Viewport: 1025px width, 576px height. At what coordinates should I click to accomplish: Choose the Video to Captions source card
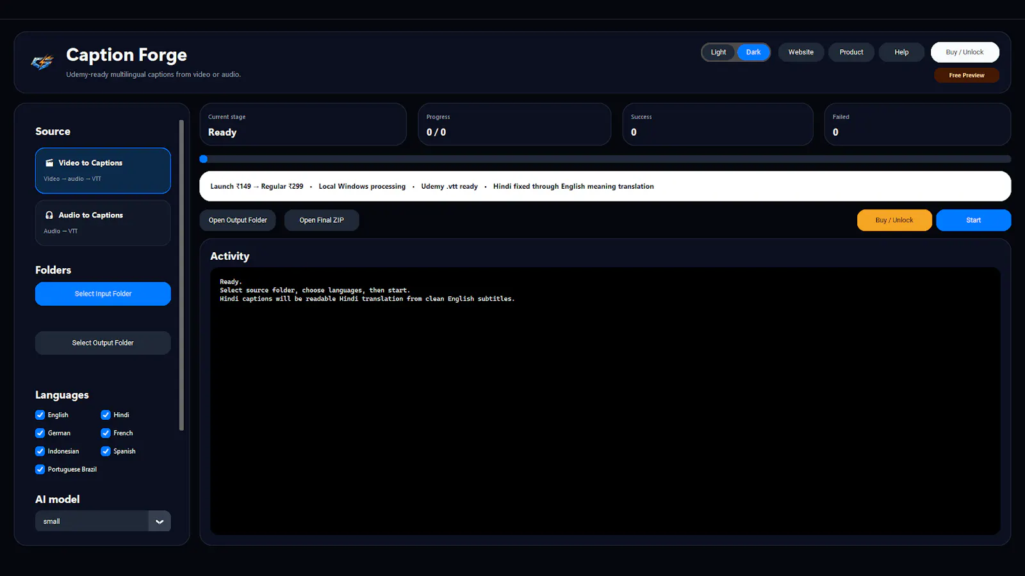[x=103, y=170]
